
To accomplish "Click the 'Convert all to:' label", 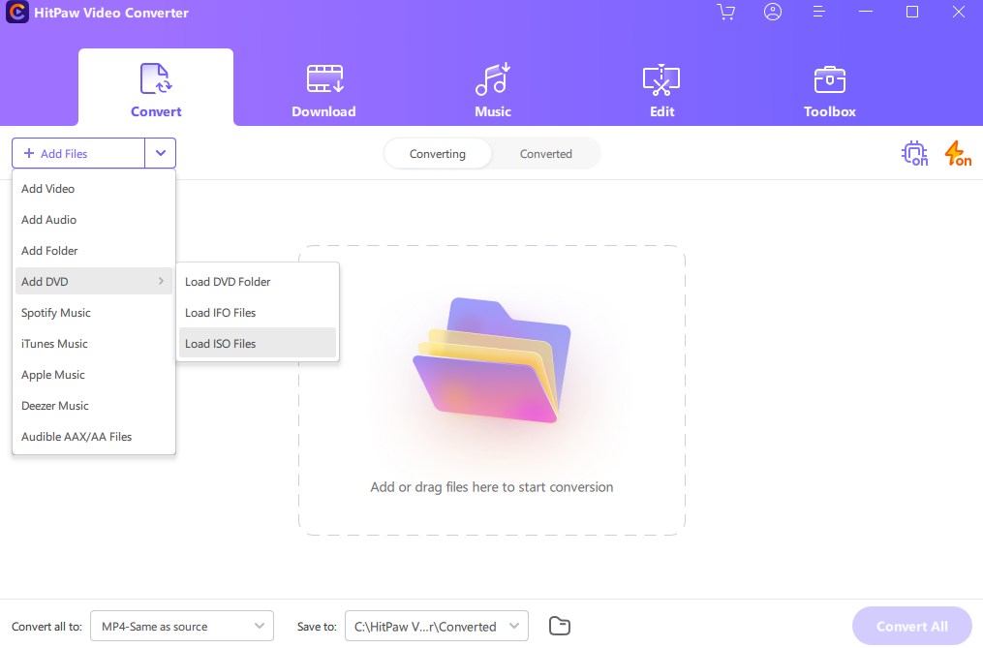I will coord(47,626).
